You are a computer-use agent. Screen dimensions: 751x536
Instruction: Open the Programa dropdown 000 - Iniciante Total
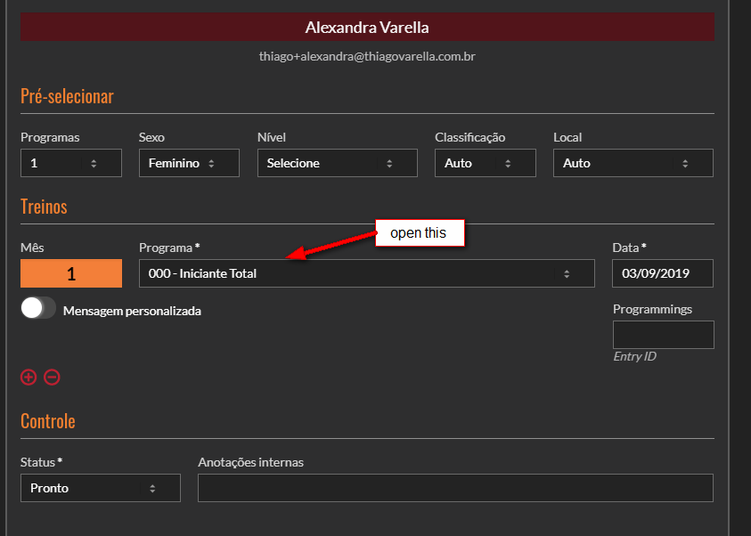click(x=366, y=273)
